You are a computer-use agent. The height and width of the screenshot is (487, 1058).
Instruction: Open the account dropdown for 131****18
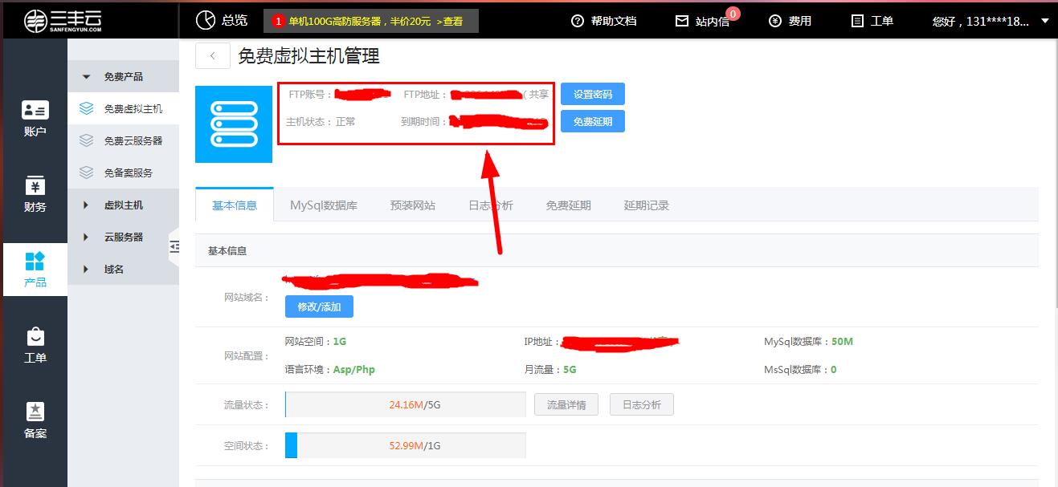click(996, 22)
